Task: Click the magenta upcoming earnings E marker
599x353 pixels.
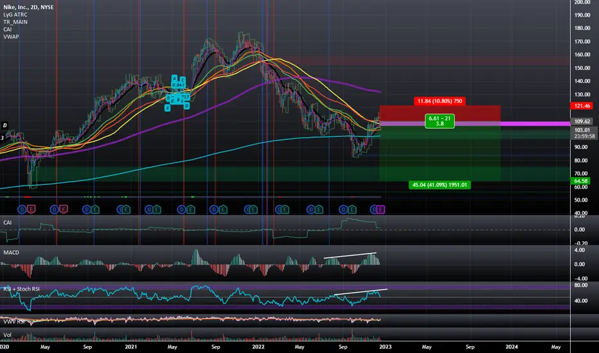Action: (381, 209)
